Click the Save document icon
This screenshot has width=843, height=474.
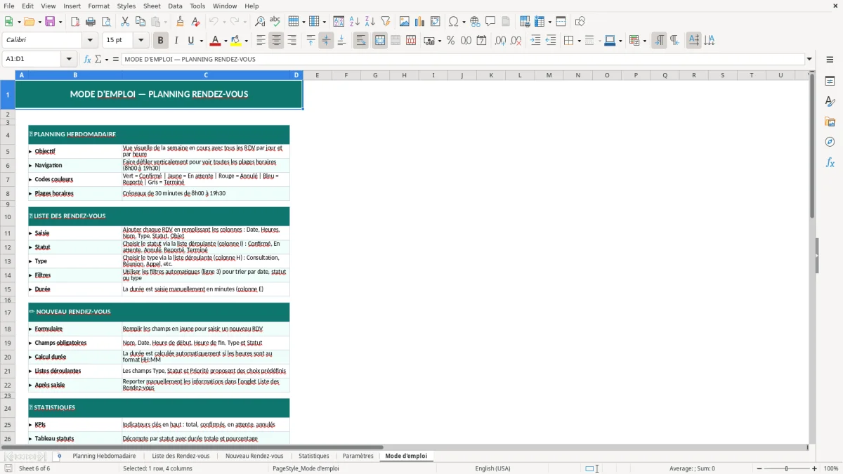[x=50, y=22]
